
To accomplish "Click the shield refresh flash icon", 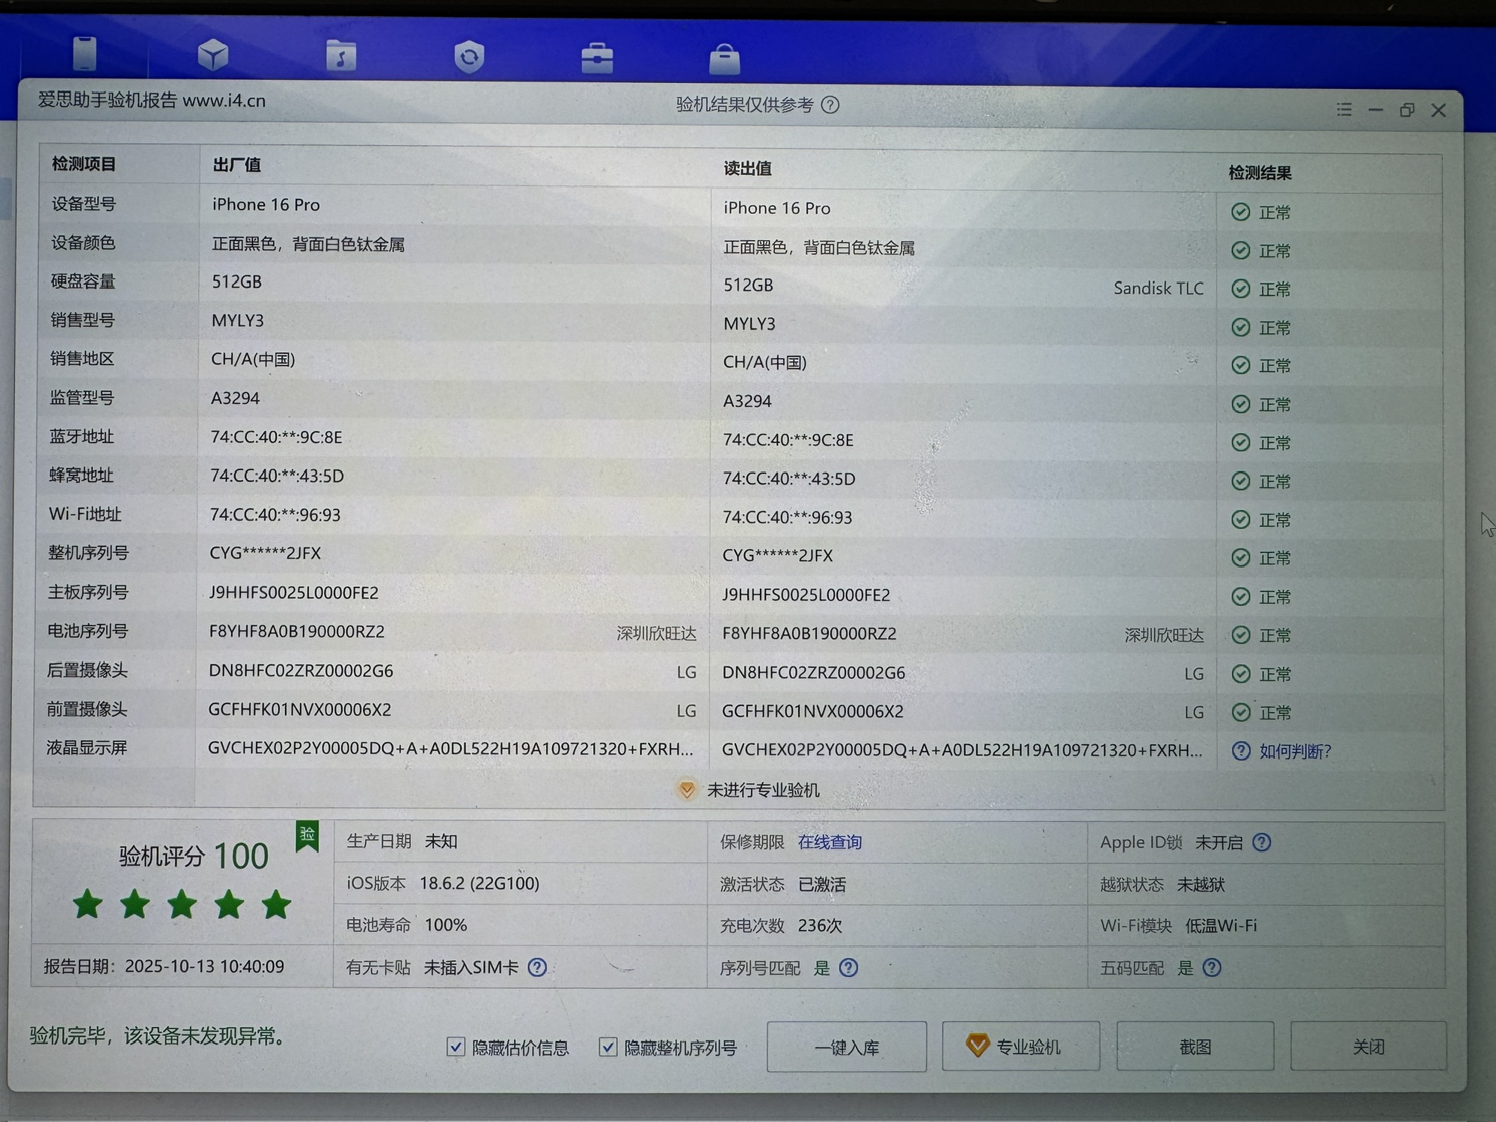I will (x=469, y=57).
